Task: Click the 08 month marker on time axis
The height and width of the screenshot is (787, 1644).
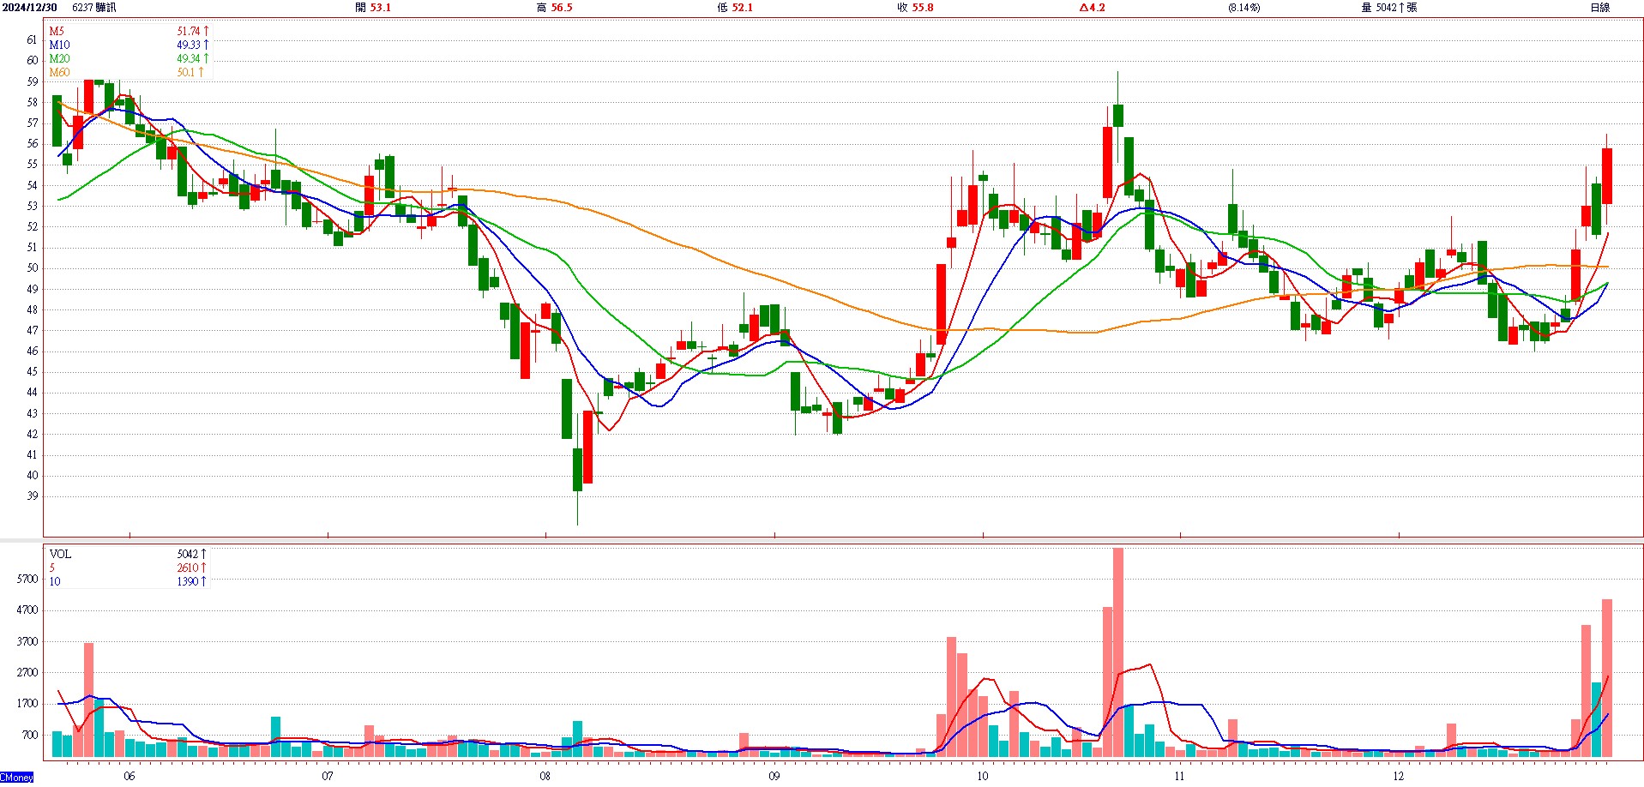Action: (545, 776)
